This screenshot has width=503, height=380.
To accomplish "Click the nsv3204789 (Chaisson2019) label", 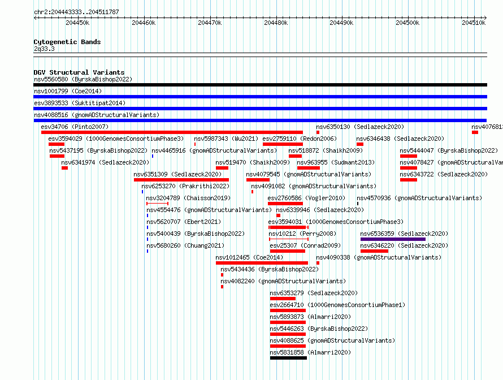I will (x=188, y=198).
